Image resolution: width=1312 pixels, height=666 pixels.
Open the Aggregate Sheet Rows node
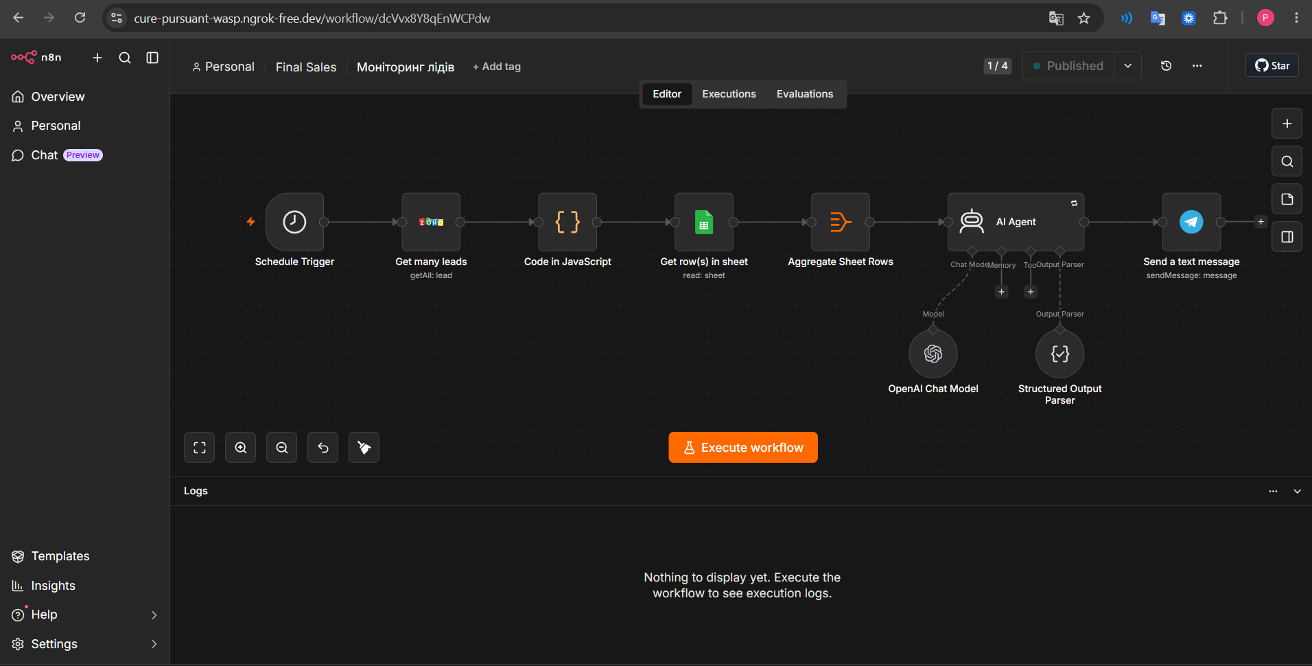(841, 222)
